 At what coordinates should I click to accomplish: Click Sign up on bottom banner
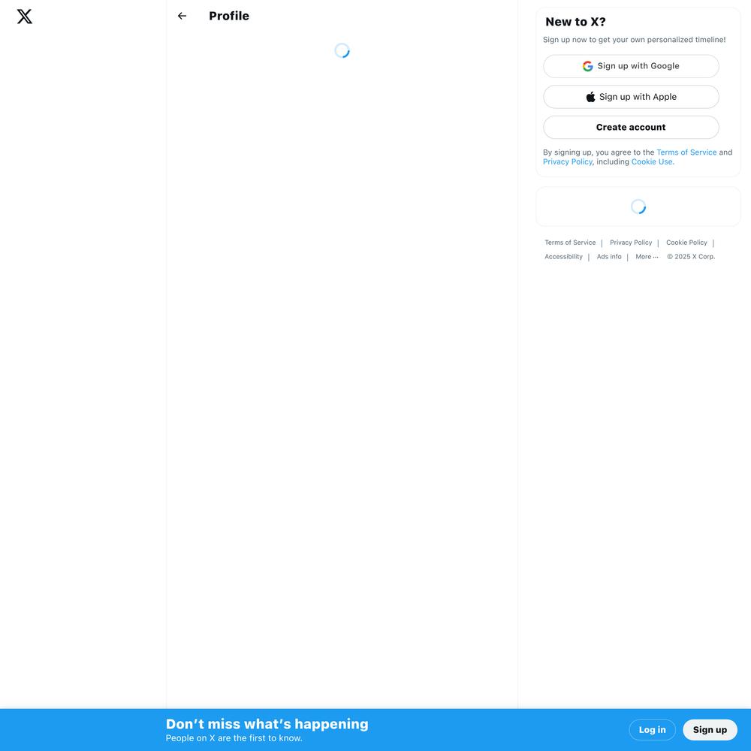pos(710,729)
